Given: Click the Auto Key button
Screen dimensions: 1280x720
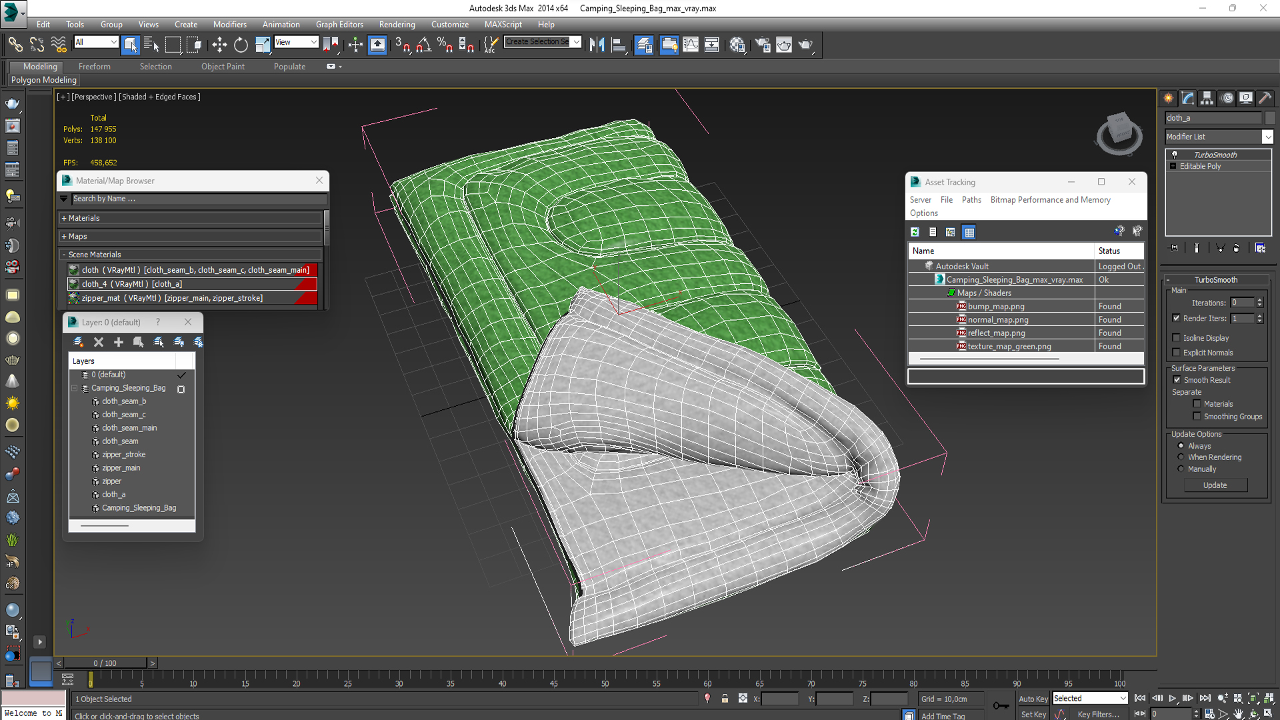Looking at the screenshot, I should coord(1033,699).
